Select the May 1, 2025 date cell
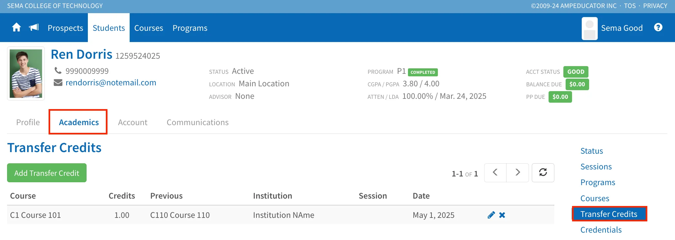This screenshot has height=240, width=675. click(x=433, y=215)
